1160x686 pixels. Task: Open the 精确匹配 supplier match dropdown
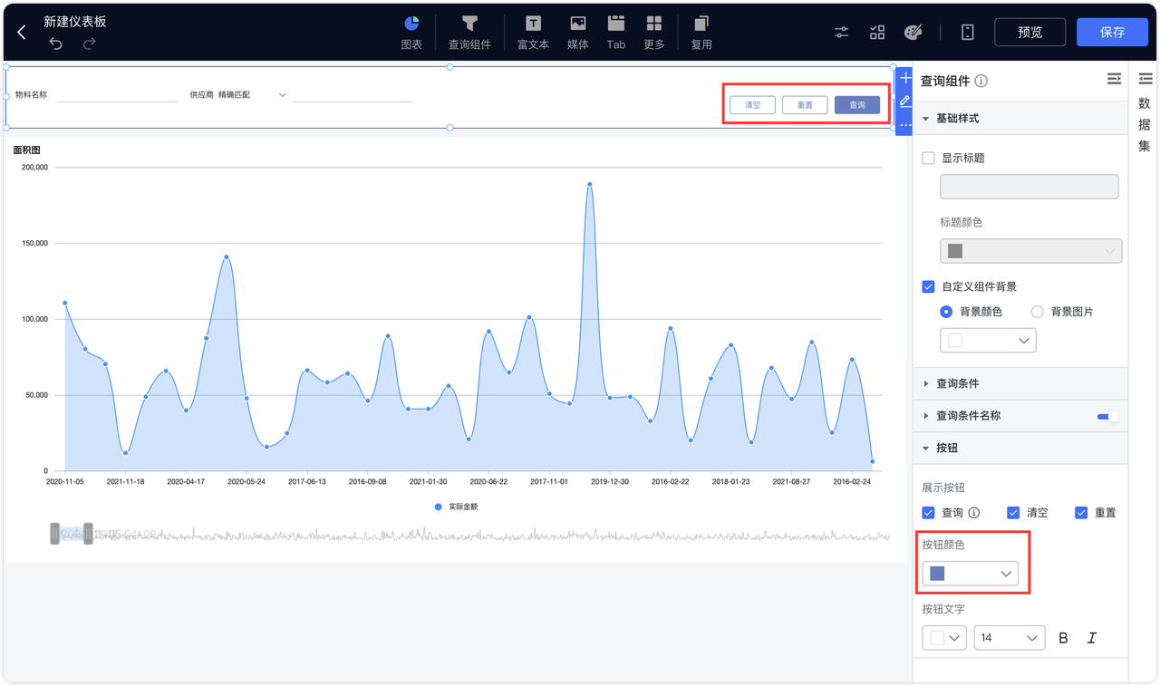pyautogui.click(x=252, y=94)
